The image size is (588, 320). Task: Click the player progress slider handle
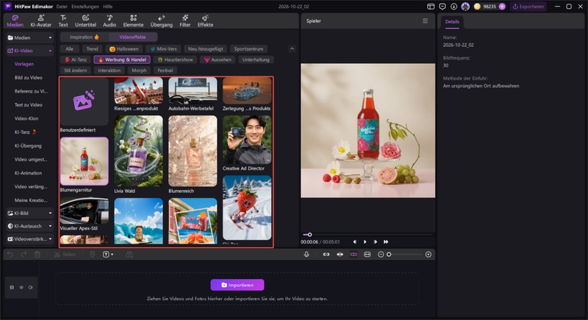click(309, 235)
